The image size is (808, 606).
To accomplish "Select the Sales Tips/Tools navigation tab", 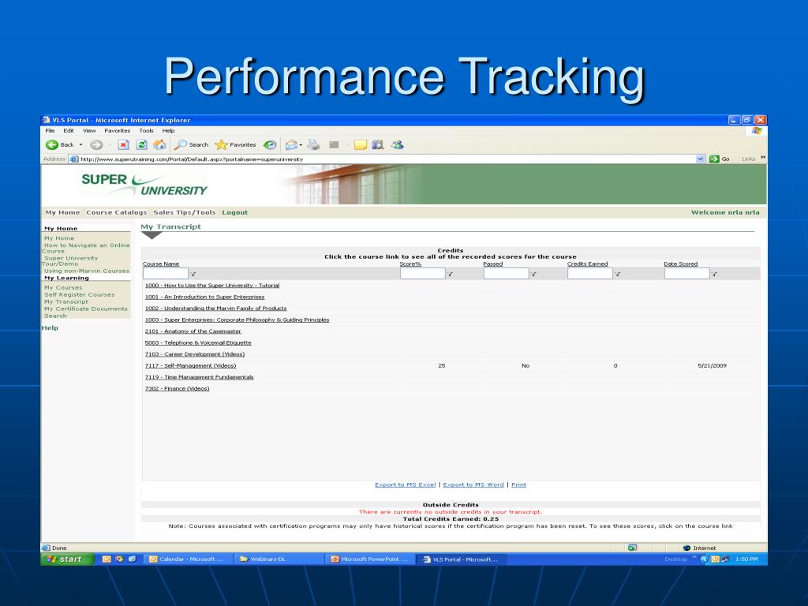I will 185,212.
